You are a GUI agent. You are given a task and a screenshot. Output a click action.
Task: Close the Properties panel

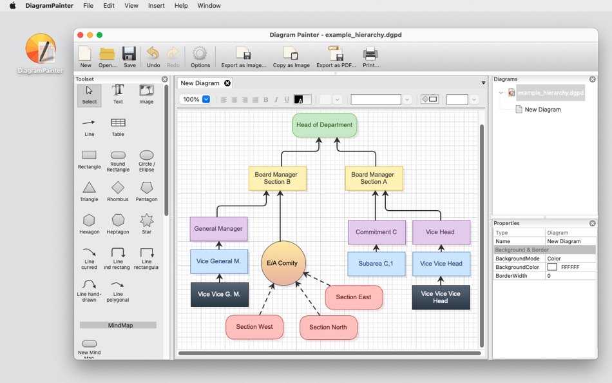click(x=593, y=223)
